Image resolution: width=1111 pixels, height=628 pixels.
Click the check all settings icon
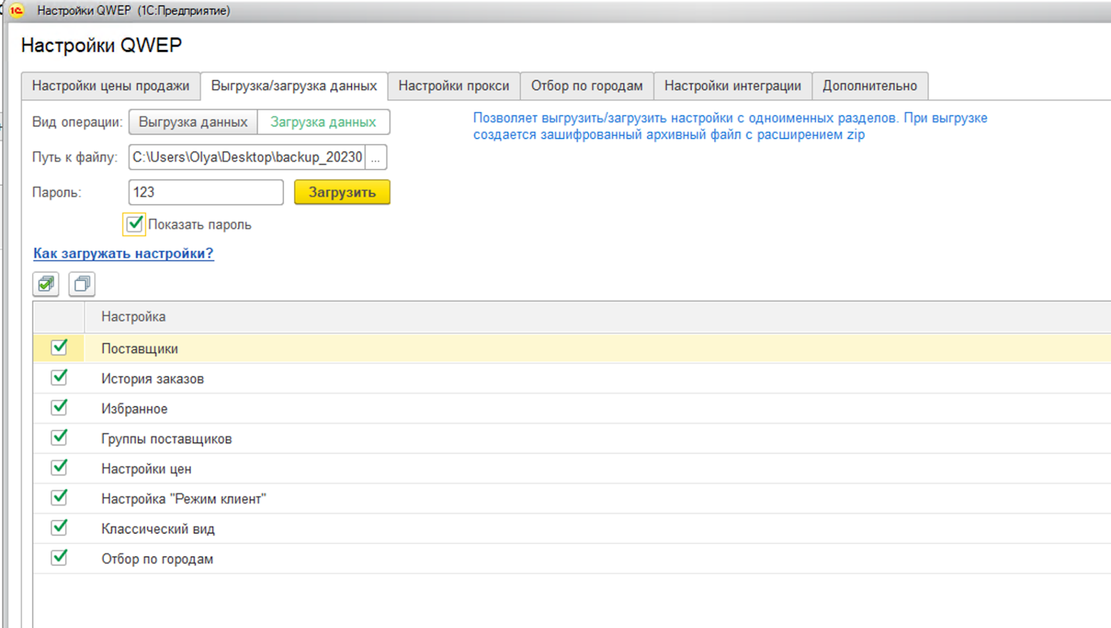46,284
